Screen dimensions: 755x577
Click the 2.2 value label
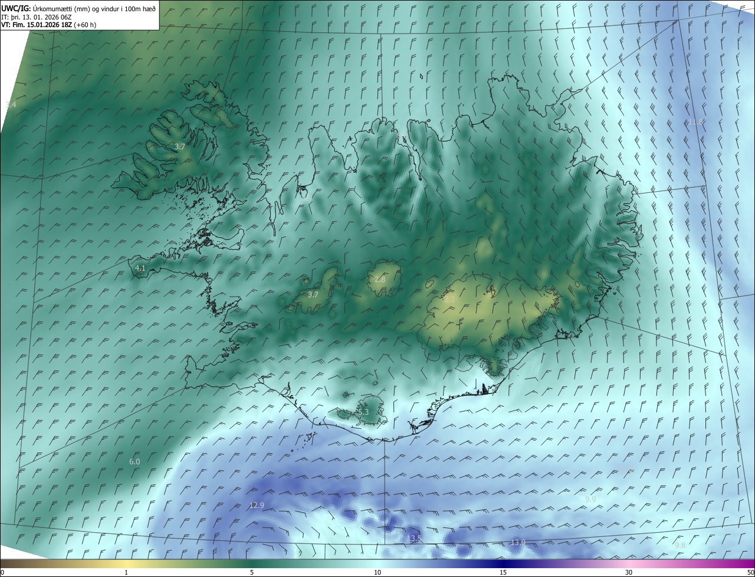click(449, 299)
